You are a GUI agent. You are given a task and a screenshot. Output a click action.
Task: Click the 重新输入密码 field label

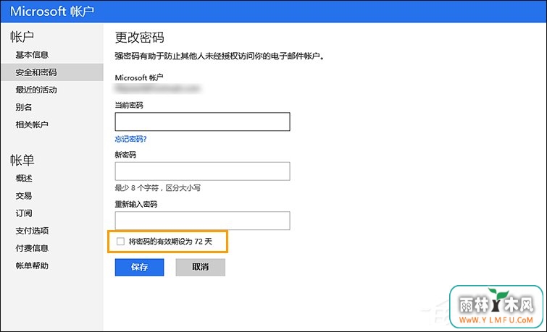[136, 204]
